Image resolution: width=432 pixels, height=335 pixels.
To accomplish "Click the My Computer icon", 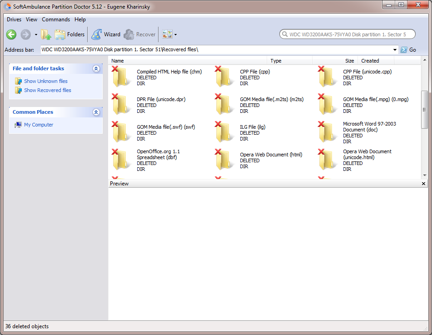I will pos(18,125).
